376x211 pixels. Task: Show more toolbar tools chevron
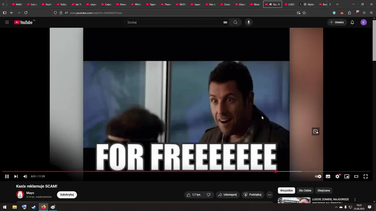tap(364, 13)
